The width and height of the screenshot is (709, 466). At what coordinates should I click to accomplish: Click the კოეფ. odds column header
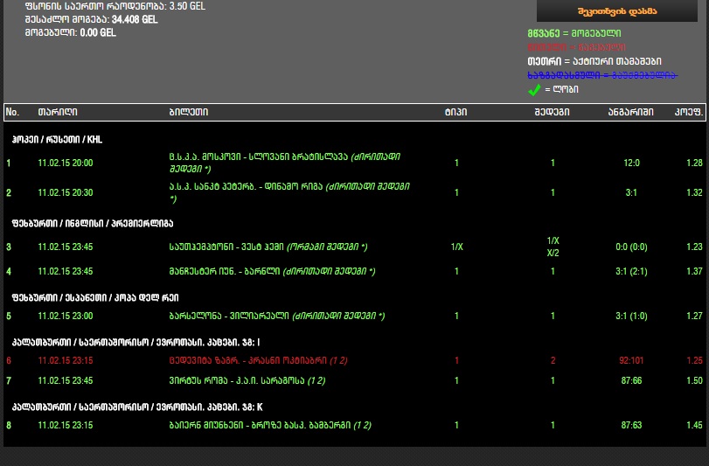[x=686, y=113]
